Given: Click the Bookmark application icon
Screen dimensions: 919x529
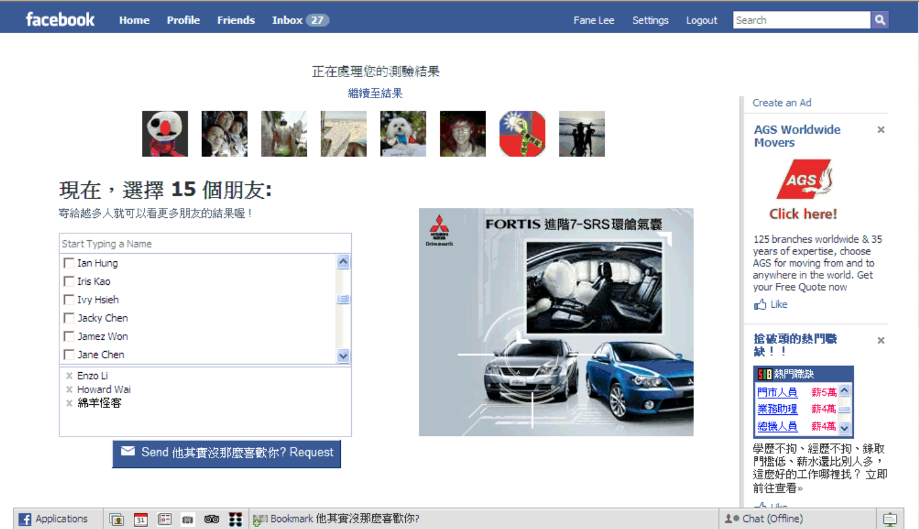Looking at the screenshot, I should pyautogui.click(x=259, y=519).
